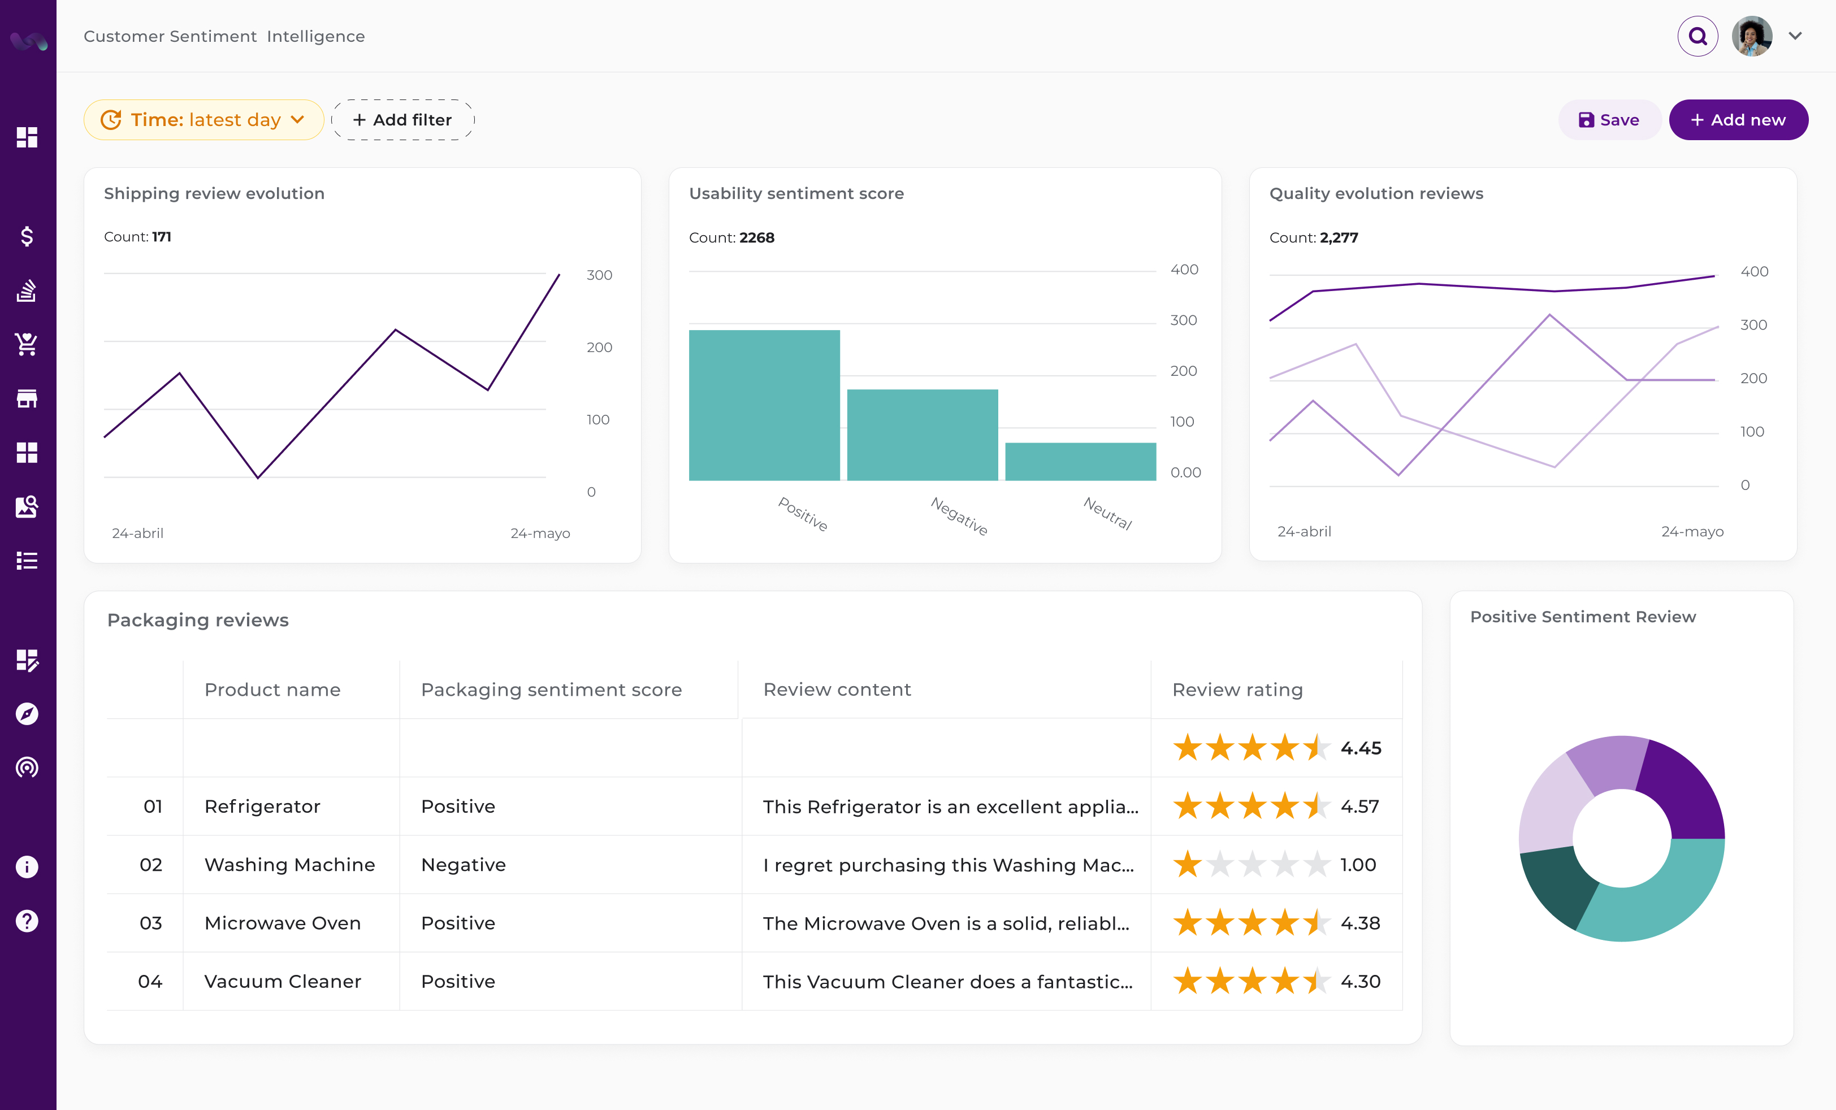Click the Save button

click(x=1609, y=119)
